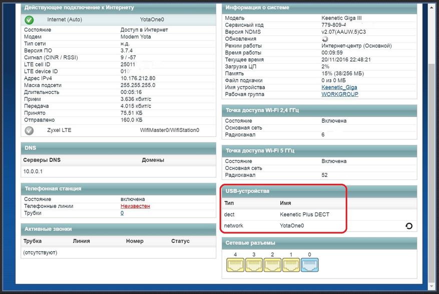Screen dimensions: 439x294
Task: Click the circular arrow icon for YotaOne0
Action: coord(408,226)
